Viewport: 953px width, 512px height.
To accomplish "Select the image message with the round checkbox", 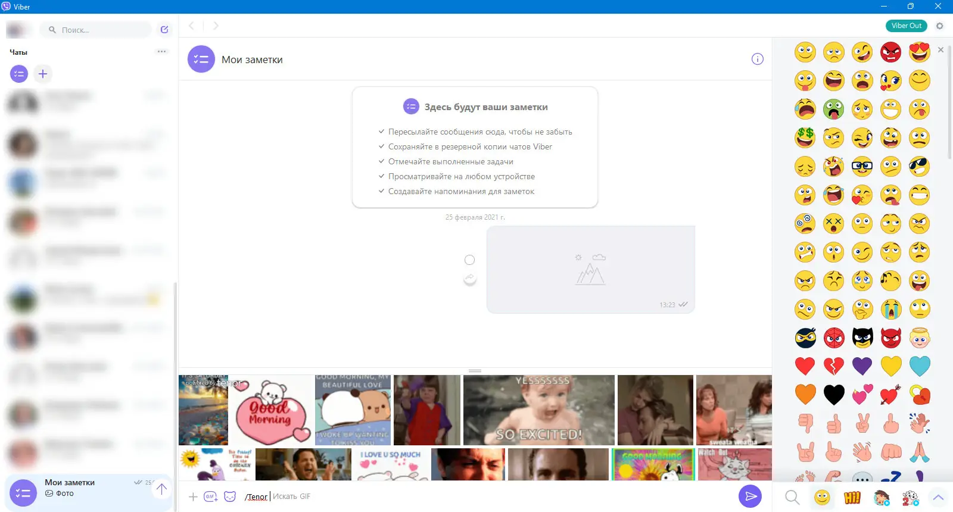I will pos(470,260).
